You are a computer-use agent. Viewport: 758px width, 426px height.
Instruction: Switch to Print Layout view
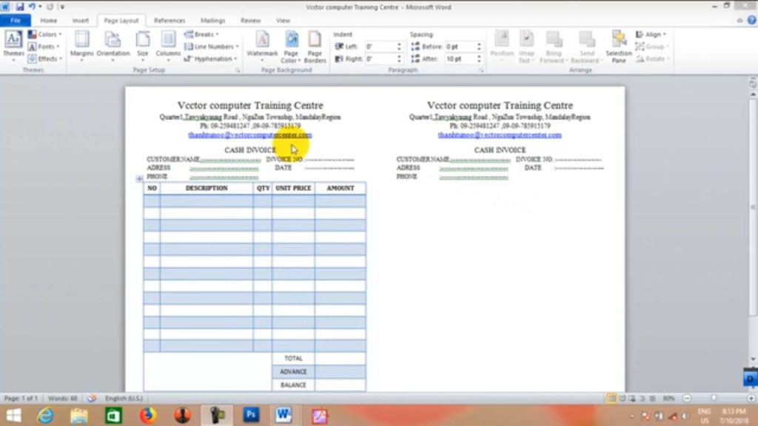point(611,399)
